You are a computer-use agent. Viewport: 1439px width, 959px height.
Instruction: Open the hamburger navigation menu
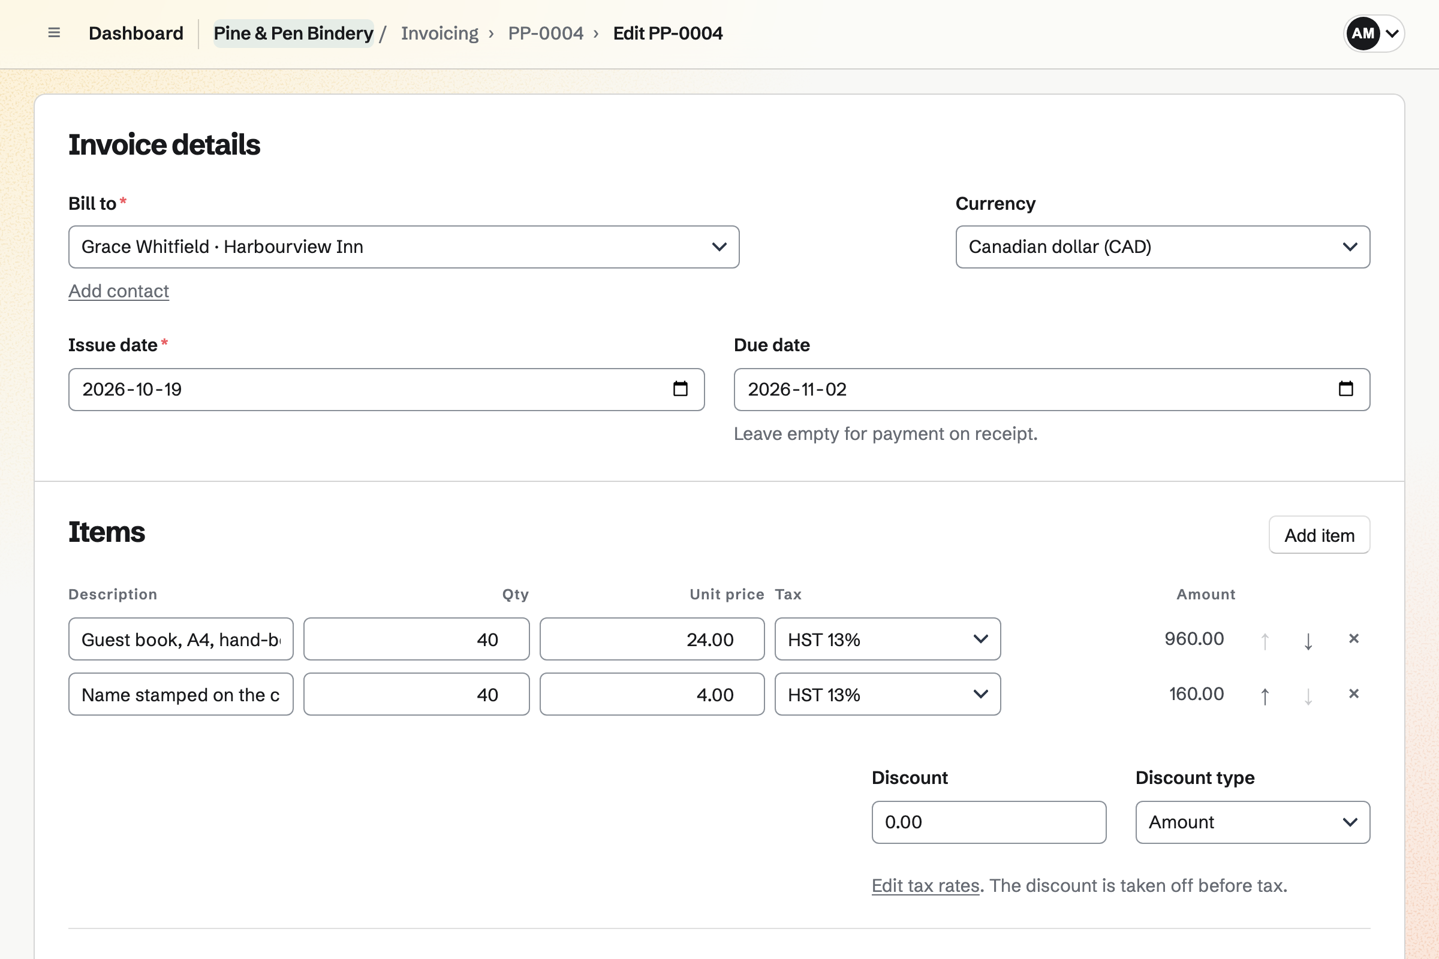[54, 33]
